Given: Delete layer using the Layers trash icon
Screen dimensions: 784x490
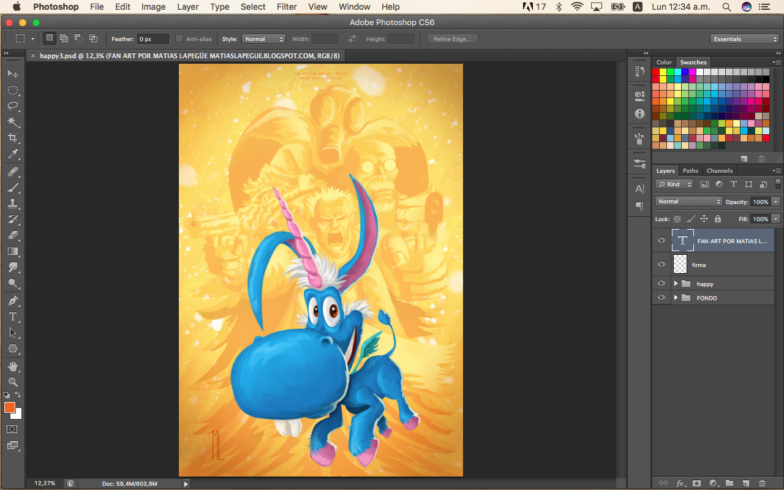Looking at the screenshot, I should click(762, 483).
